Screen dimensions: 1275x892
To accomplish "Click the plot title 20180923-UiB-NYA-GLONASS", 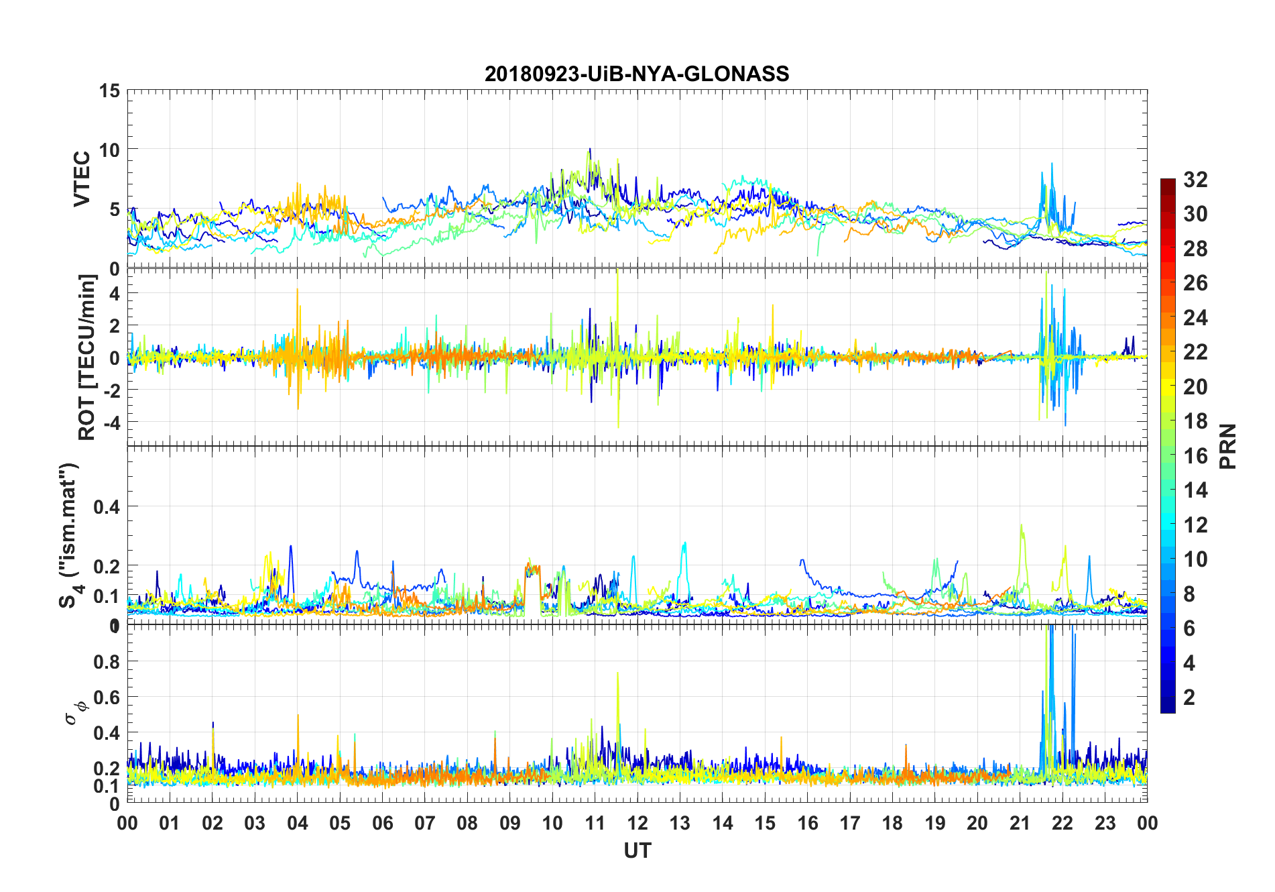I will [x=637, y=74].
